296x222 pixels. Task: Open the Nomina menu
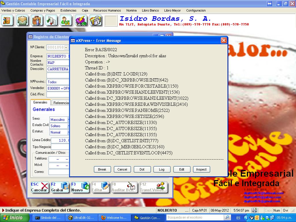[x=132, y=10]
